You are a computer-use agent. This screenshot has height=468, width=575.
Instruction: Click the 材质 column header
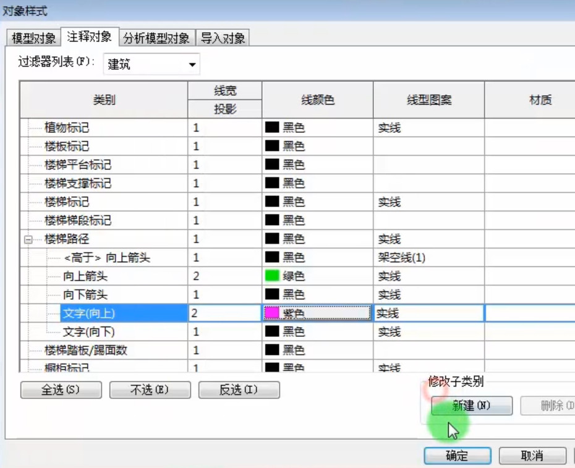click(x=530, y=100)
